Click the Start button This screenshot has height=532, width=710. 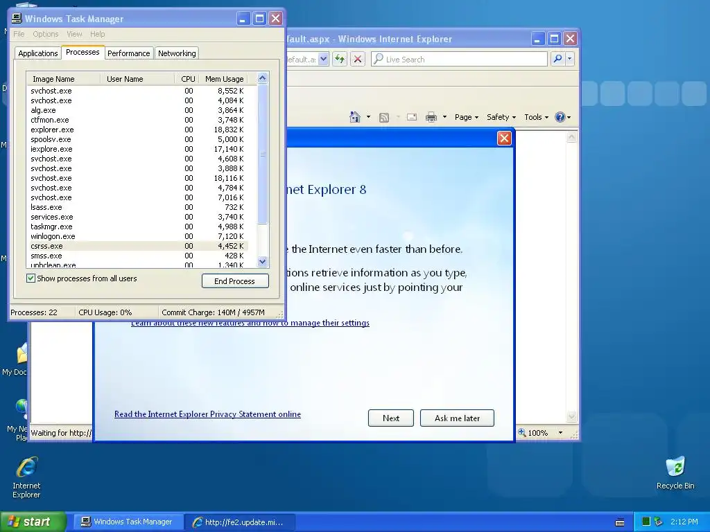pyautogui.click(x=33, y=522)
